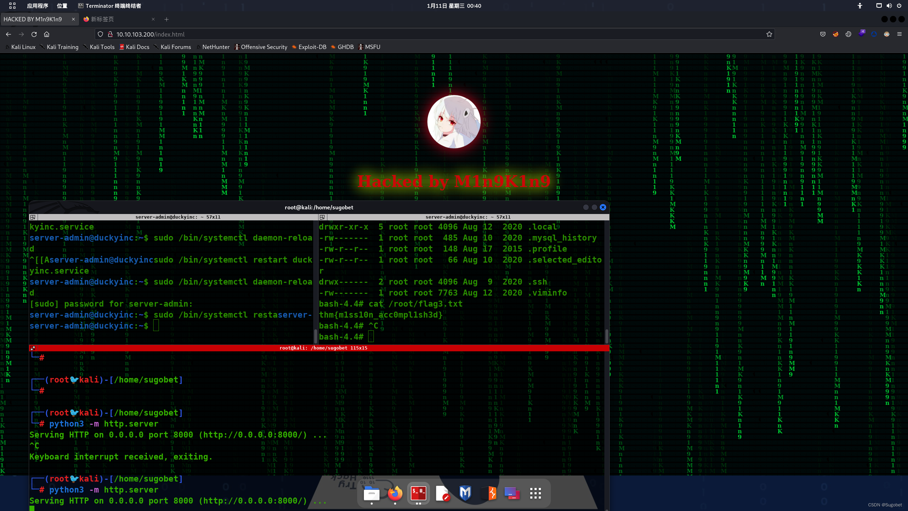
Task: Open the 应用程序 applications menu
Action: tap(37, 6)
